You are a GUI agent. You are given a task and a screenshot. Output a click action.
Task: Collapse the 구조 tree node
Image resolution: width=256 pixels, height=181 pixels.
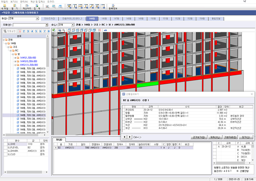[x=8, y=47]
